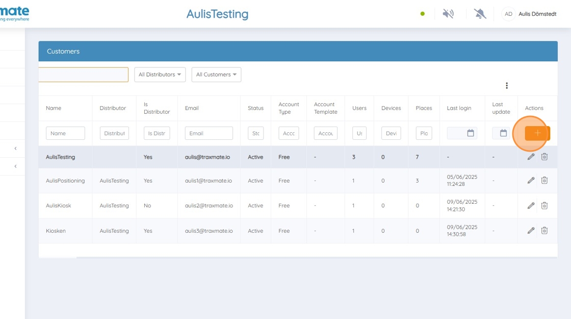Sort by the Devices column header
The height and width of the screenshot is (319, 571).
click(391, 108)
